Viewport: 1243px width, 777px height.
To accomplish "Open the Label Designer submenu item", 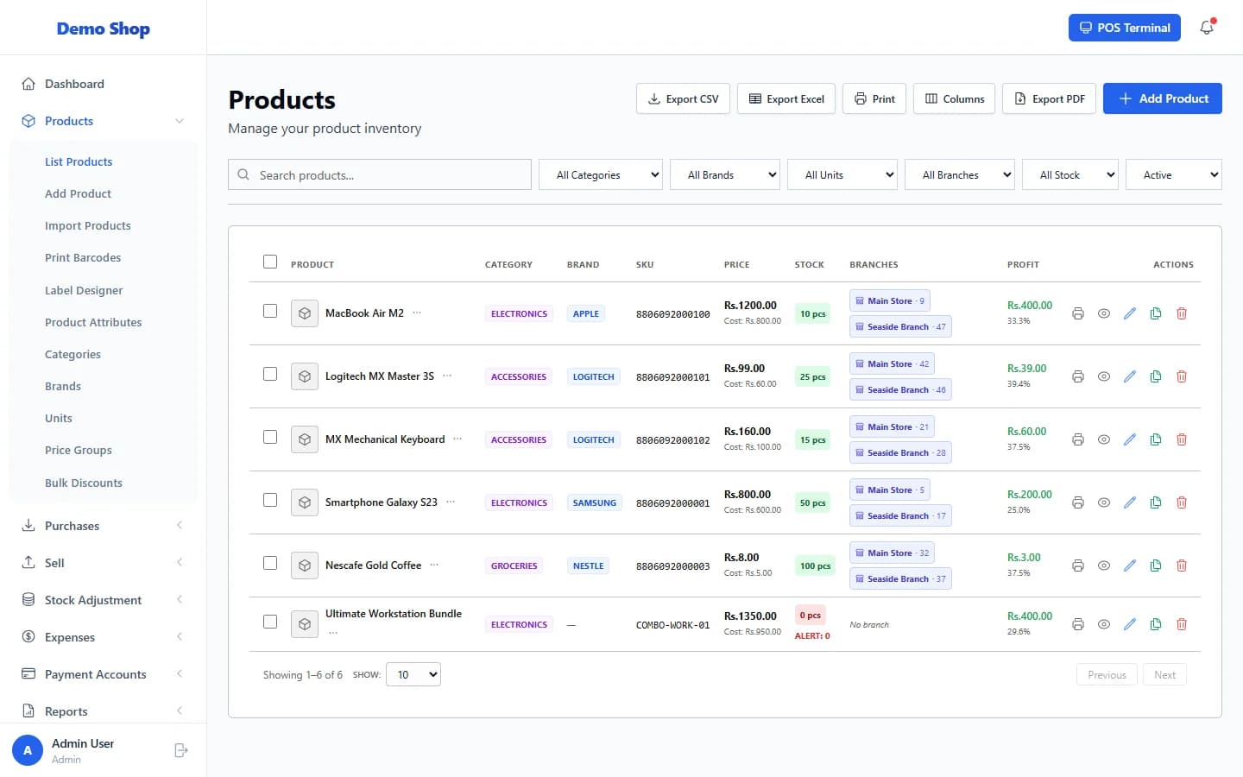I will click(84, 290).
